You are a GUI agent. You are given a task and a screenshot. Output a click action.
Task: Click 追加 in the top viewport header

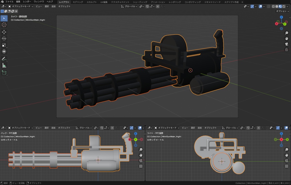pyautogui.click(x=53, y=6)
